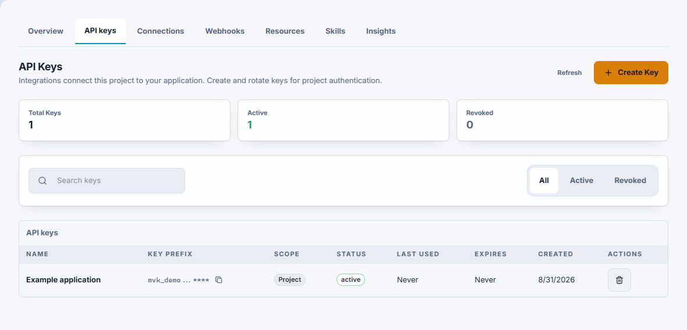
Task: Select the API keys tab
Action: point(100,31)
